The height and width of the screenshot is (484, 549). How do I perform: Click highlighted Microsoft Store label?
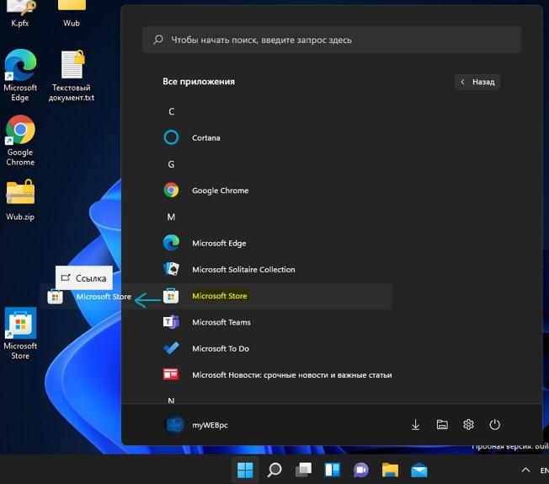pyautogui.click(x=220, y=296)
